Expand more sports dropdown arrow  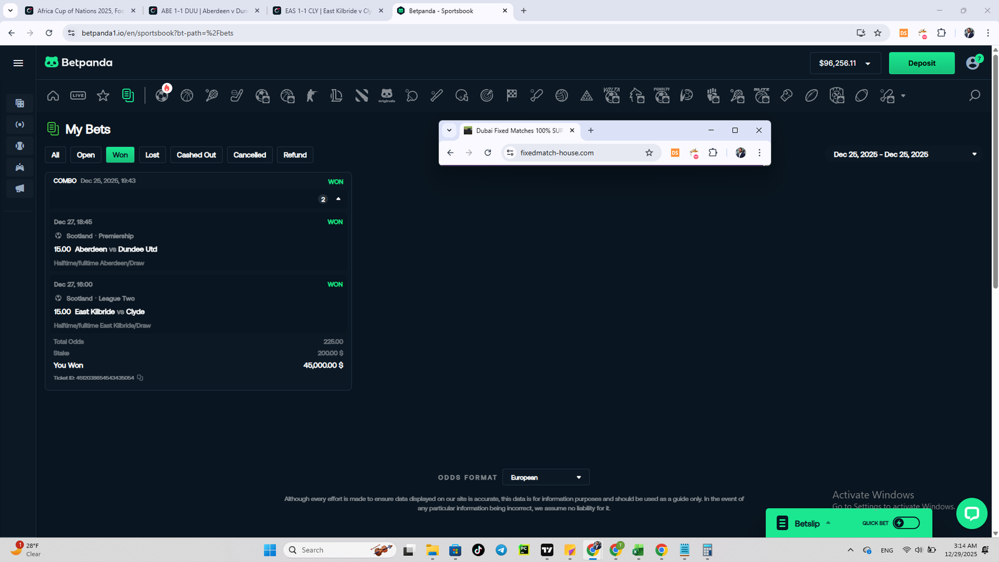tap(903, 96)
